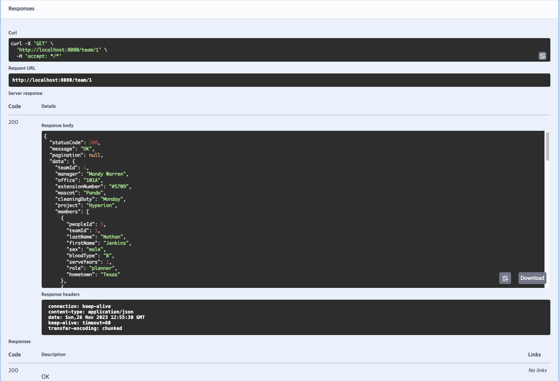
Task: Click the Details column header
Action: tap(49, 106)
